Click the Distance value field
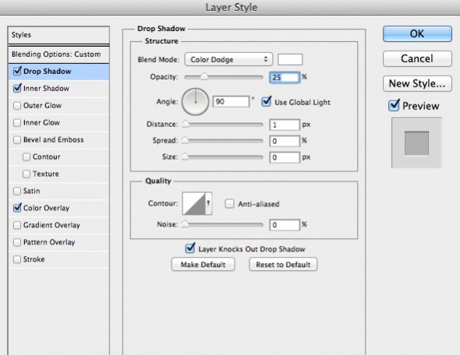Image resolution: width=460 pixels, height=355 pixels. (x=285, y=125)
